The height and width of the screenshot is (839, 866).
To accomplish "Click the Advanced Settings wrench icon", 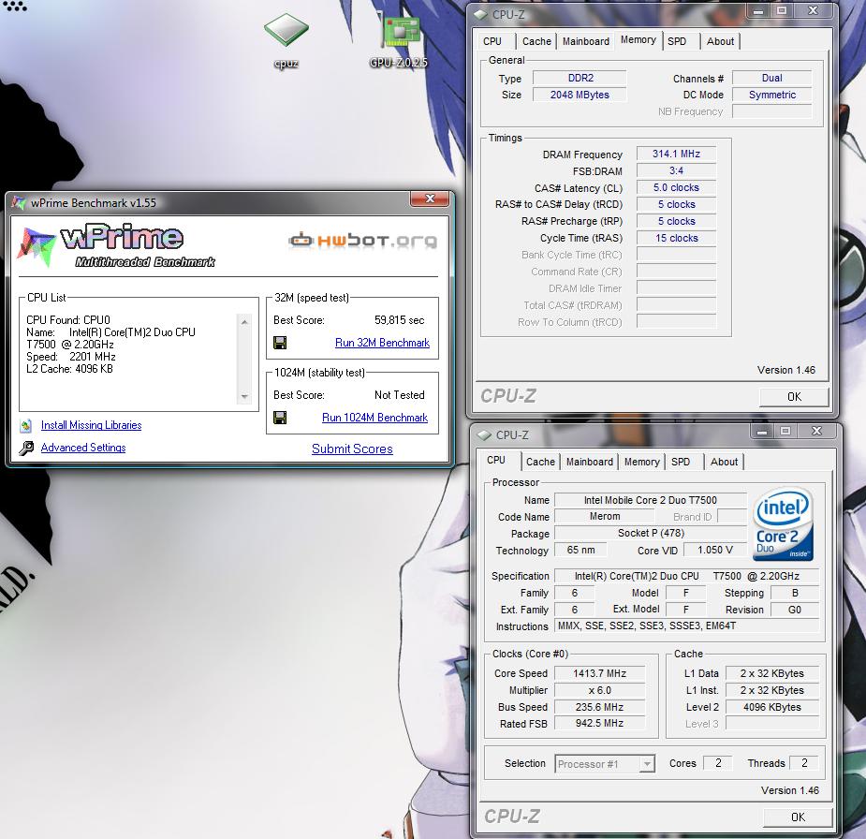I will (x=26, y=448).
